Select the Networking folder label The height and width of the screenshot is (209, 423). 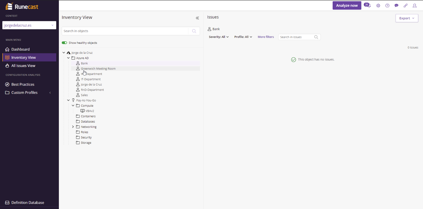click(x=89, y=127)
